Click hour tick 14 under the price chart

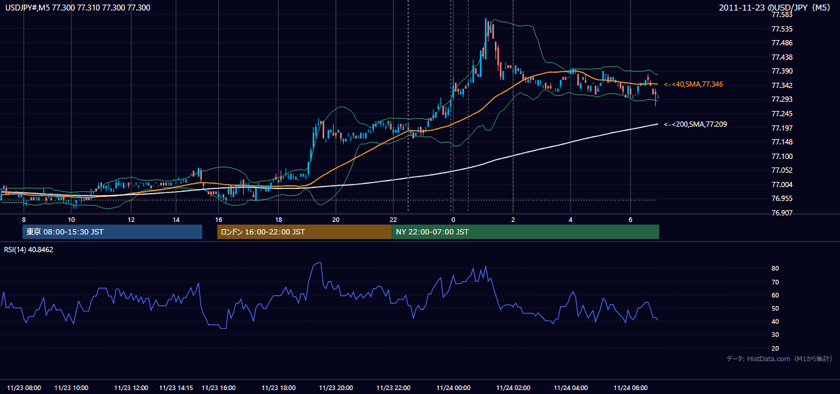pos(176,219)
